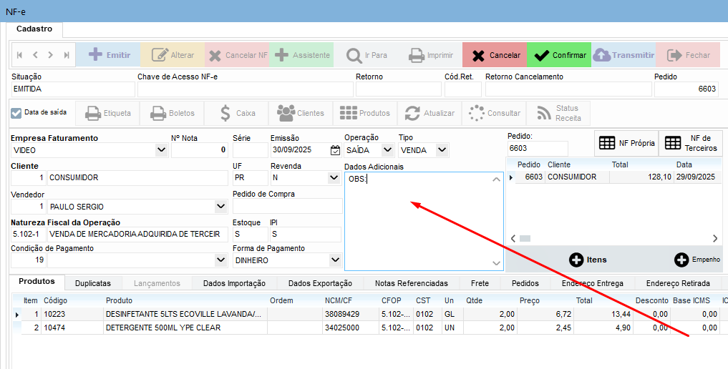Open the Emissão date calendar picker
728x369 pixels.
click(x=335, y=150)
